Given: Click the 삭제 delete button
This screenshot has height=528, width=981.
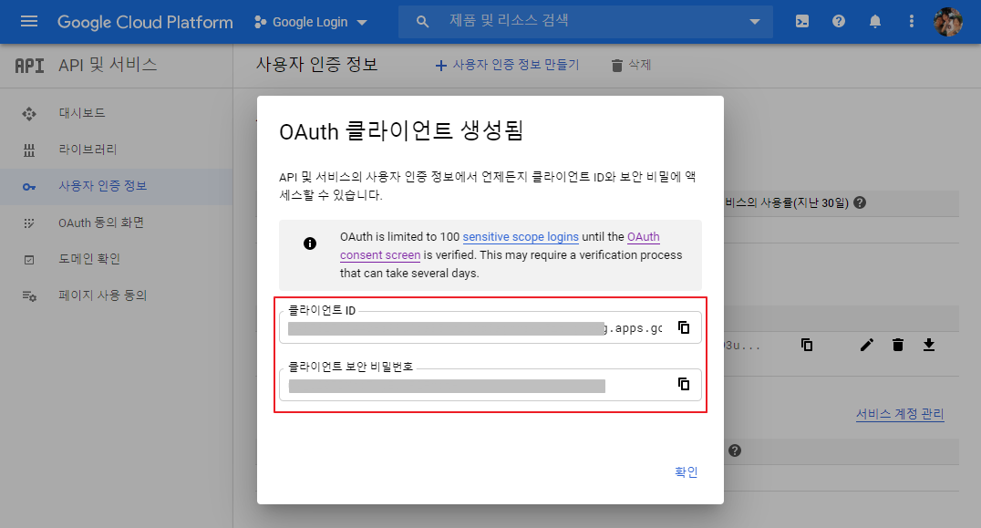Looking at the screenshot, I should [x=631, y=65].
